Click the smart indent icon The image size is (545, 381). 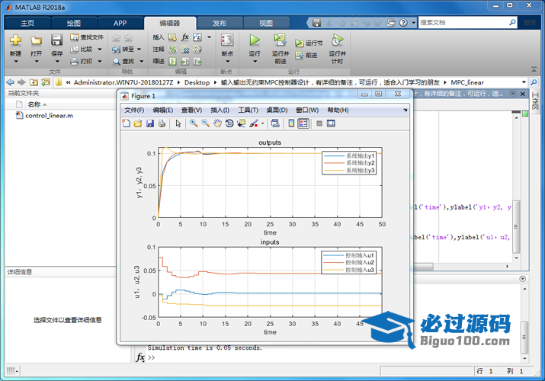172,62
